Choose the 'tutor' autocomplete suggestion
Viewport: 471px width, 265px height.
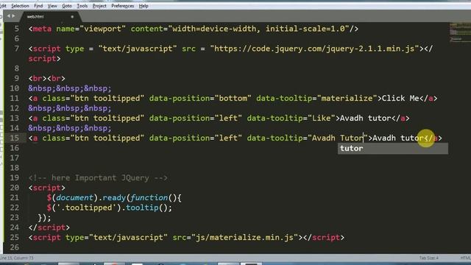[393, 149]
